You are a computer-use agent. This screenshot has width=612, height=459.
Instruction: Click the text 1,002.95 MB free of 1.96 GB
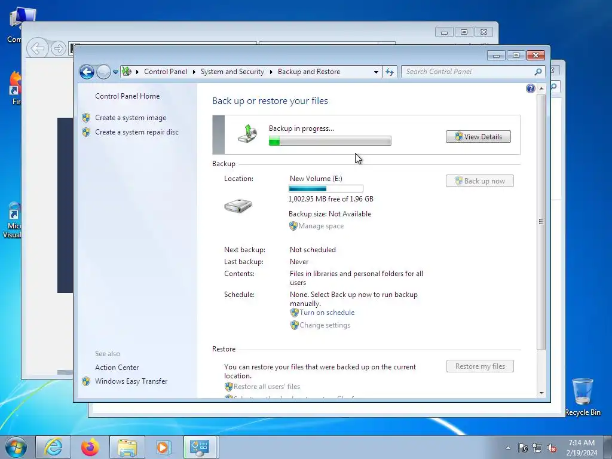tap(331, 199)
